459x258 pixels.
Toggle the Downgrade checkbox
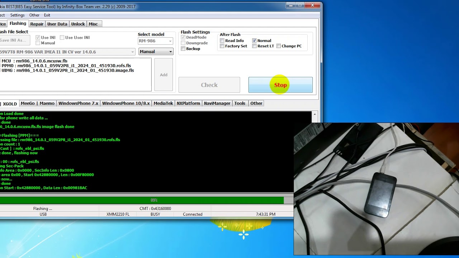[183, 43]
